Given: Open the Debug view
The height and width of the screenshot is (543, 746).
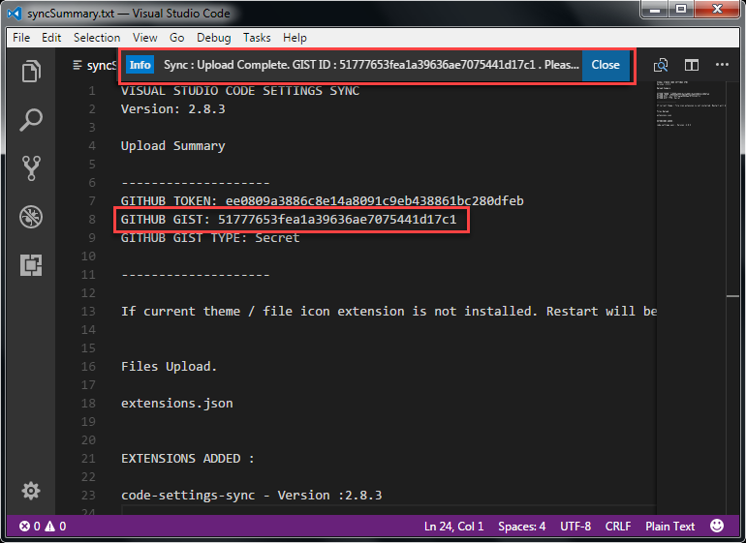Looking at the screenshot, I should click(x=31, y=217).
